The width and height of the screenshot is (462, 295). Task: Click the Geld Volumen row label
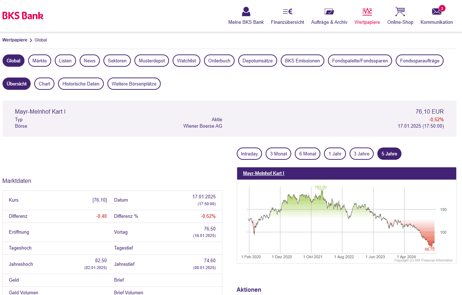[x=23, y=292]
